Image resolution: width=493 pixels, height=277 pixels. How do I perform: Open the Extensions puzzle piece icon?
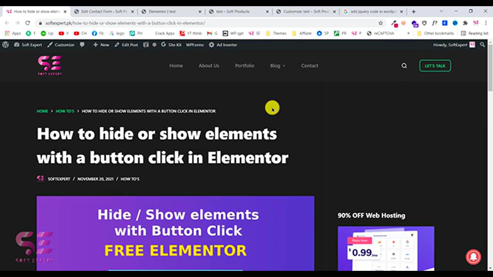point(465,23)
